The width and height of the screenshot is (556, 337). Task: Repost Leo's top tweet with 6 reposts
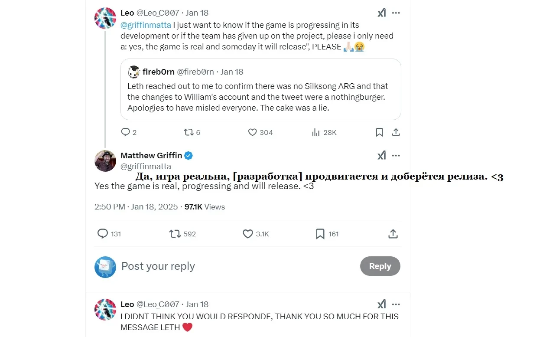[x=189, y=132]
